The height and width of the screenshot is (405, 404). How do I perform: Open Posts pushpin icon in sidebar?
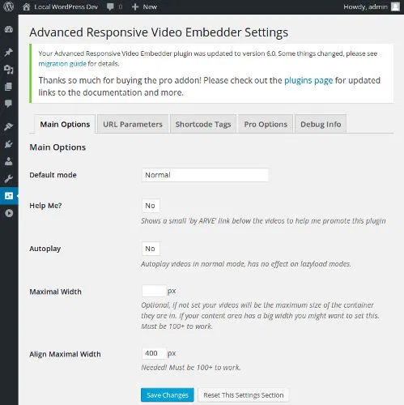[9, 52]
